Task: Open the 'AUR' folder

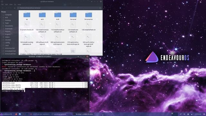Action: pos(58,16)
